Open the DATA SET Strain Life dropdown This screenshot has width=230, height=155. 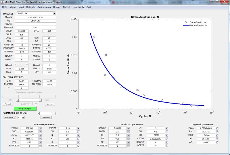pyautogui.click(x=55, y=13)
